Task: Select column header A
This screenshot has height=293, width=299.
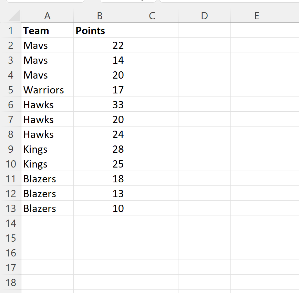Action: (47, 16)
